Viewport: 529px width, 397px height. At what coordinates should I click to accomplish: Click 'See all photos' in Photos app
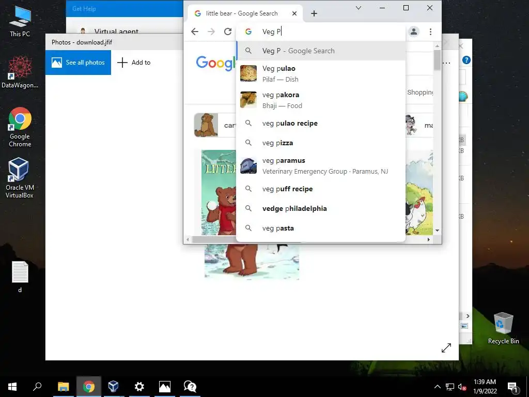79,63
